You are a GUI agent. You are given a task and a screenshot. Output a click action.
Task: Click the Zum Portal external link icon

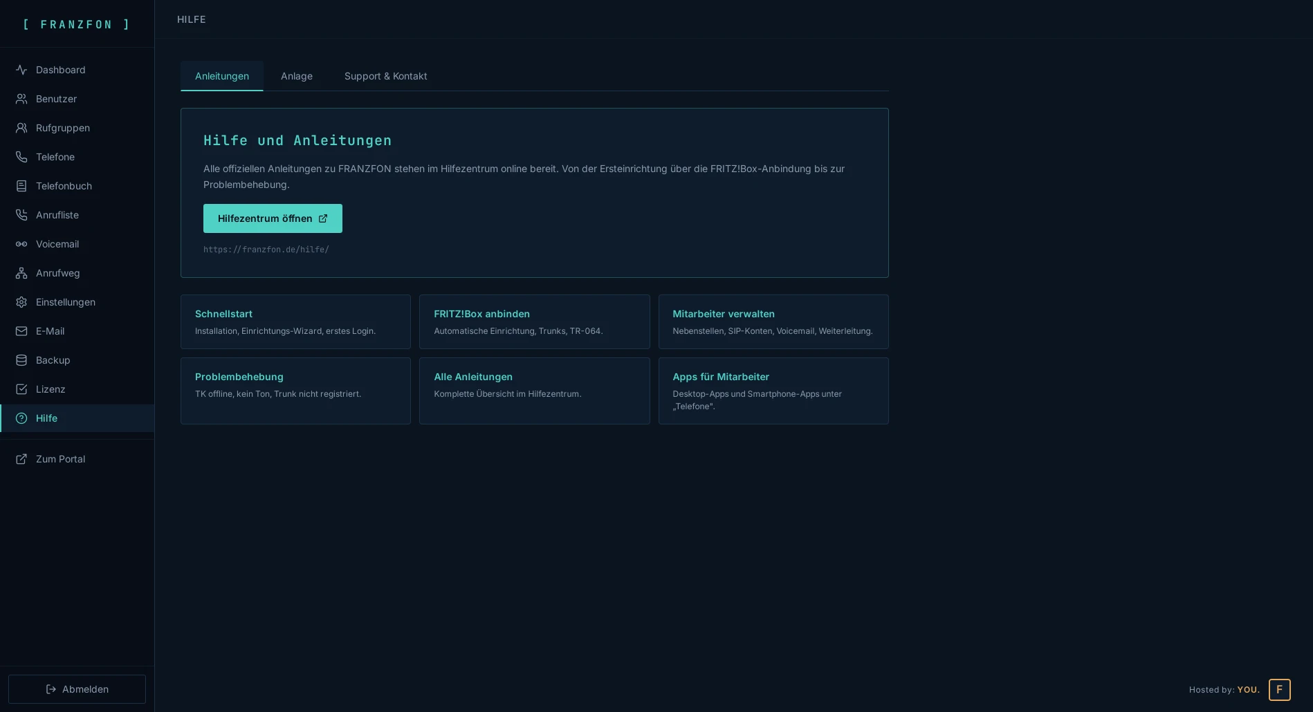click(21, 459)
